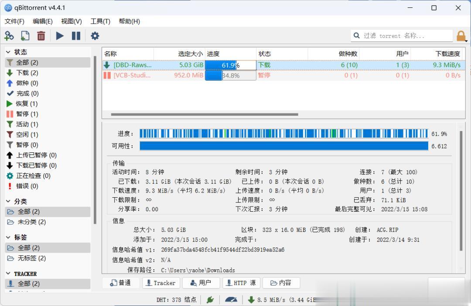Filter by 下载 (2) status
The width and height of the screenshot is (471, 306).
pos(48,73)
